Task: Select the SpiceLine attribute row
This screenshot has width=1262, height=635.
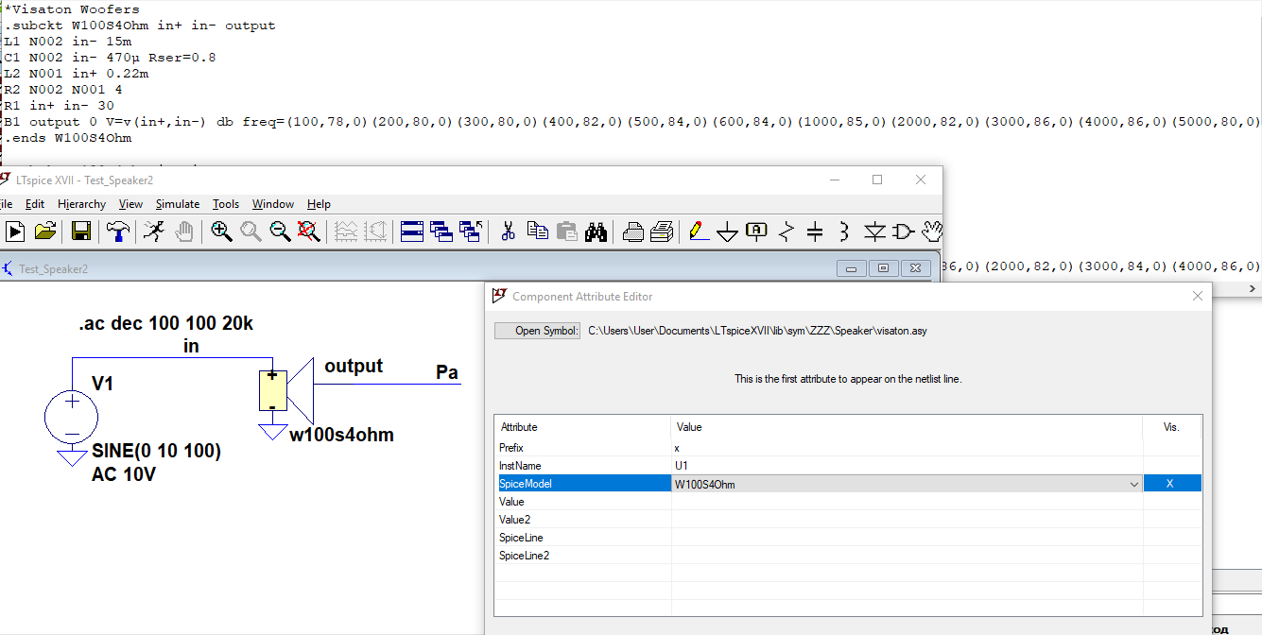Action: pos(848,538)
